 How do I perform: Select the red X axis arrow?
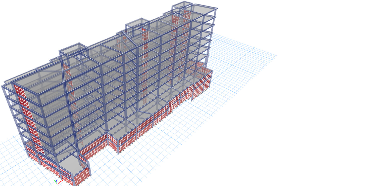(x=59, y=183)
